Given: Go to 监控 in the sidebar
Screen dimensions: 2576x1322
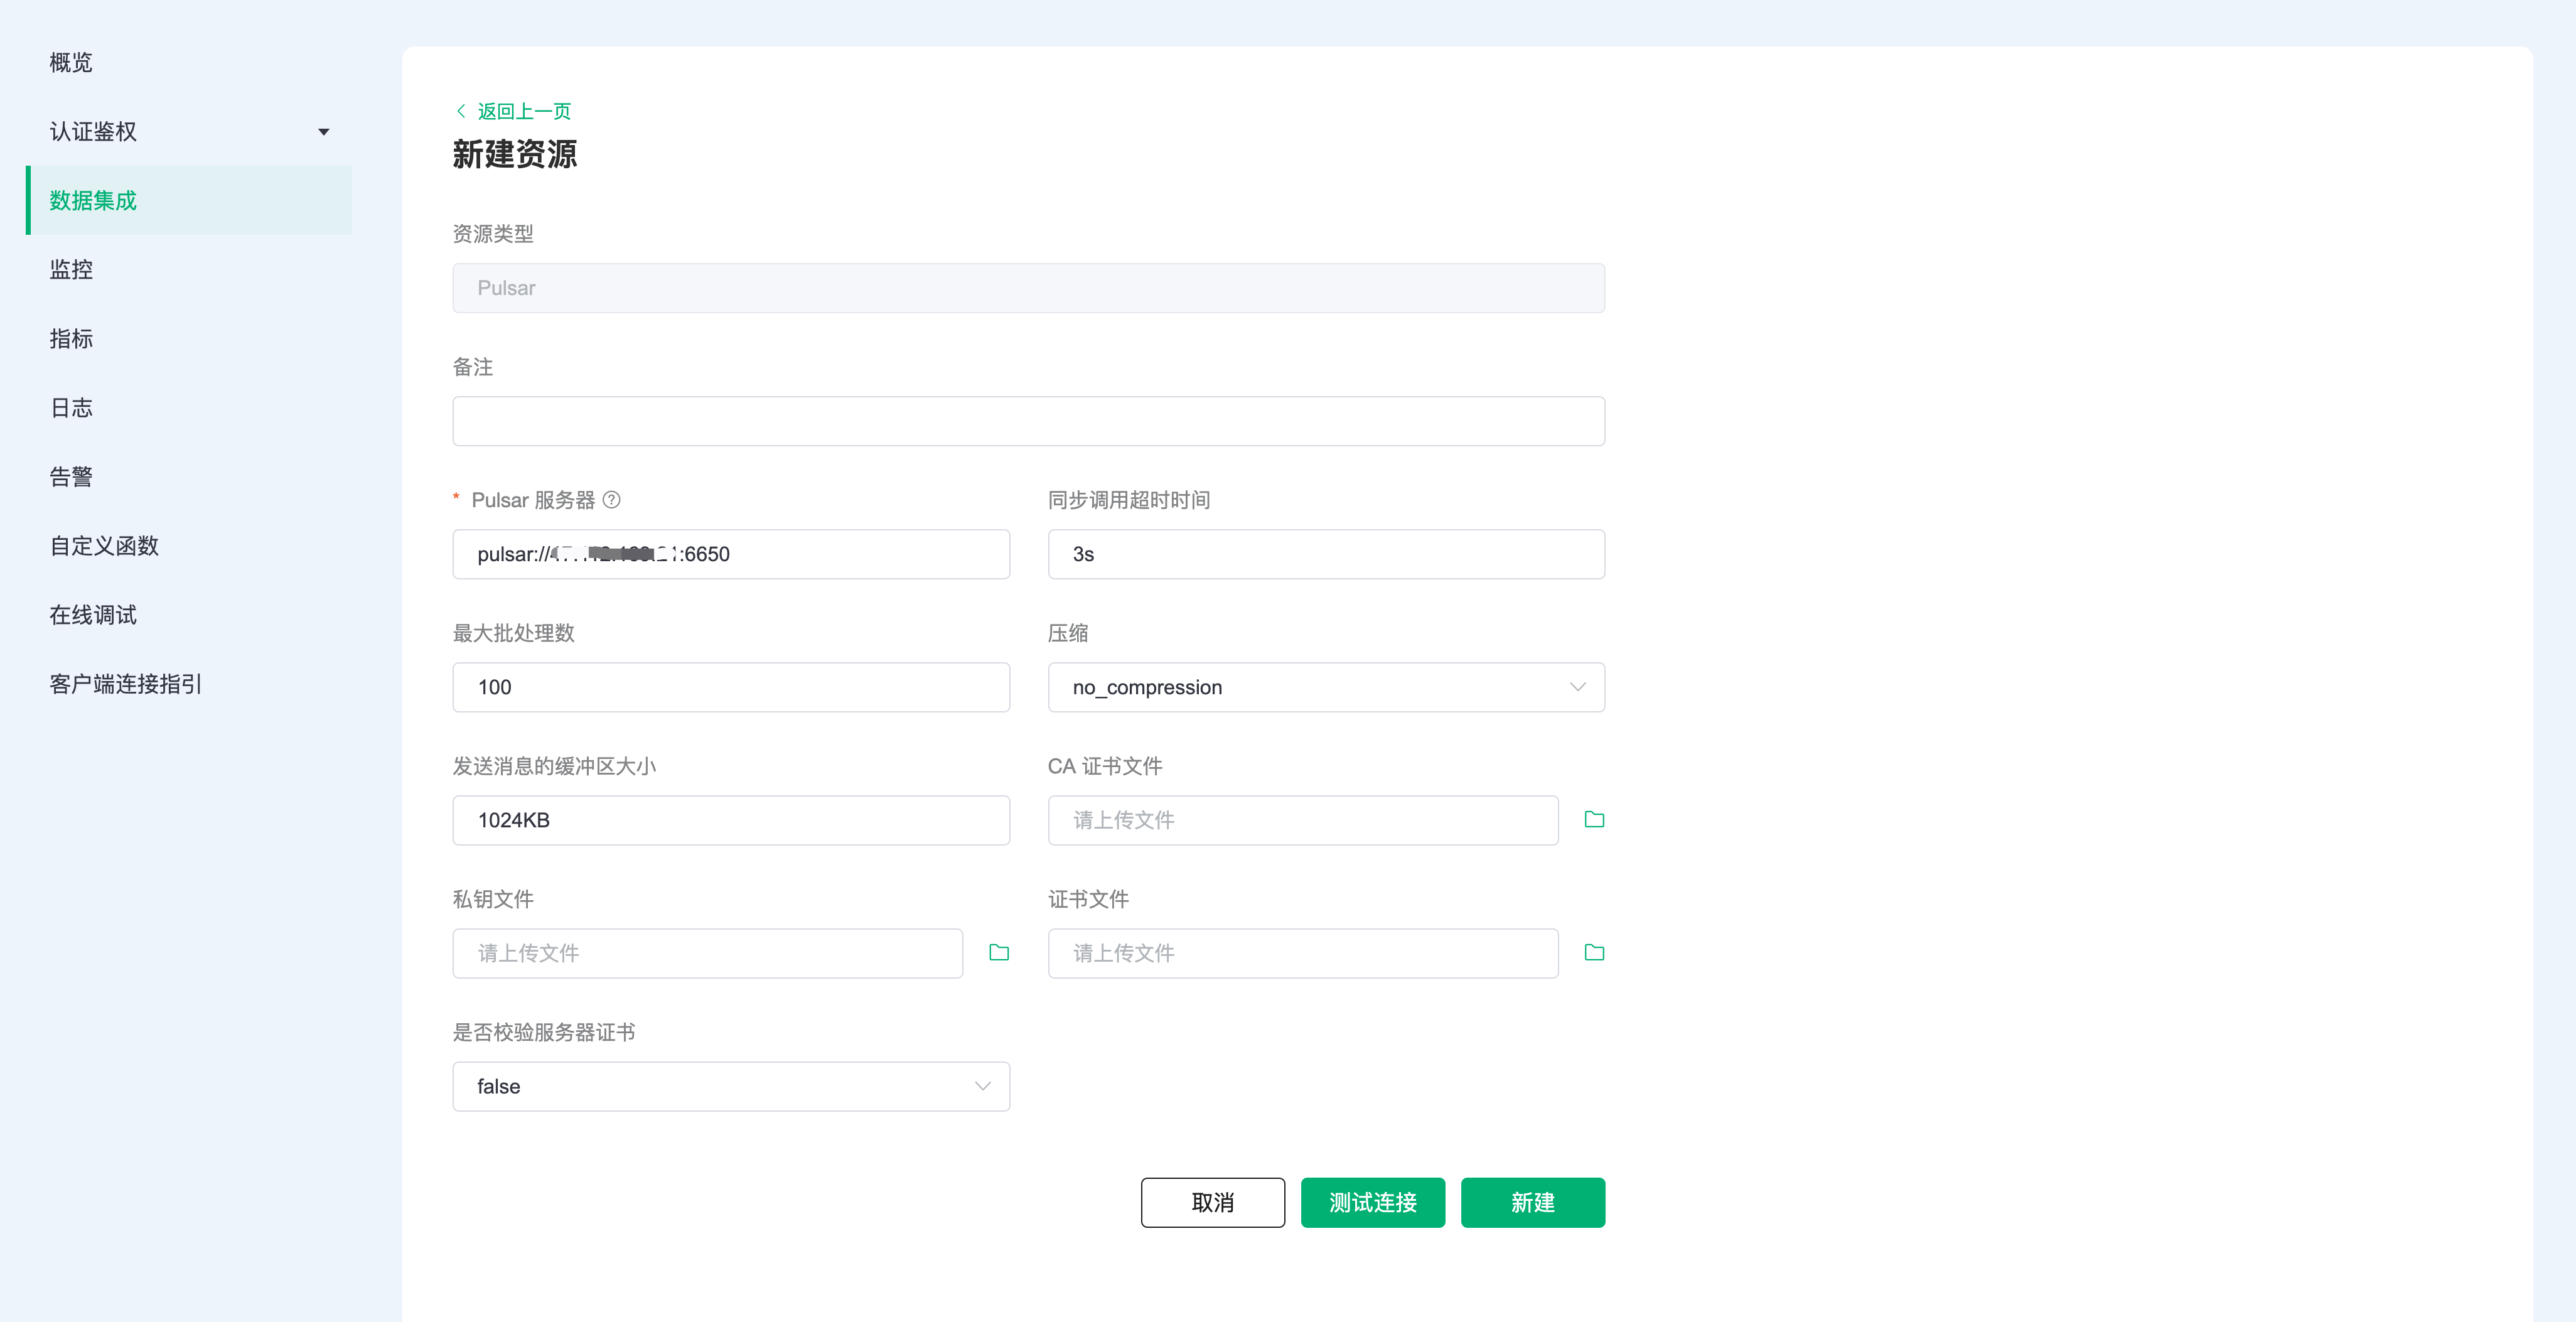Looking at the screenshot, I should [71, 269].
